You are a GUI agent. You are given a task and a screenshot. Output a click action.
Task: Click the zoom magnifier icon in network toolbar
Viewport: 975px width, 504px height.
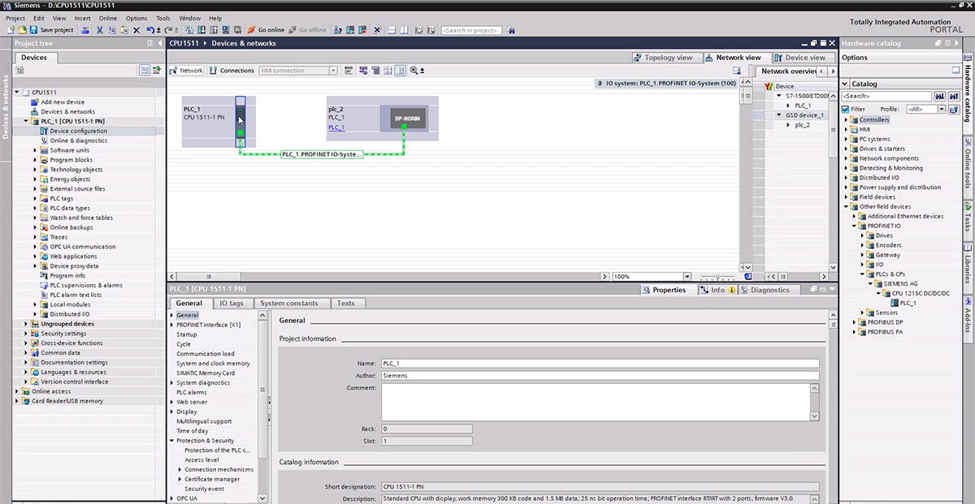click(x=414, y=71)
